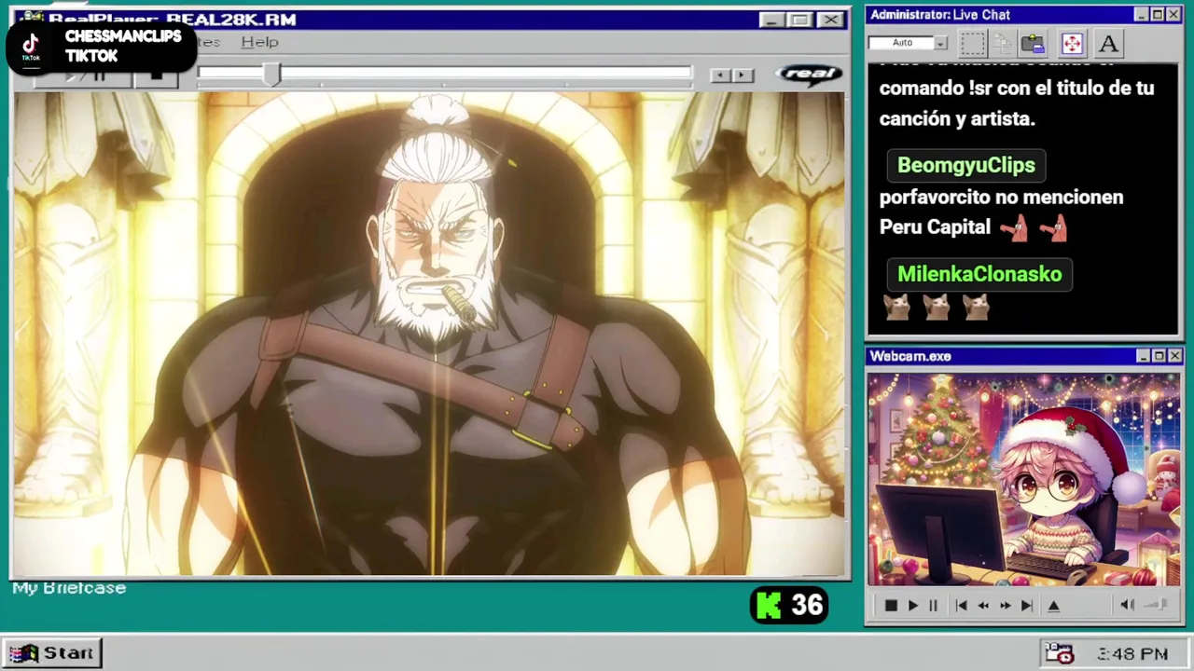Open the Help menu in RealPlayer
This screenshot has width=1194, height=671.
tap(259, 42)
